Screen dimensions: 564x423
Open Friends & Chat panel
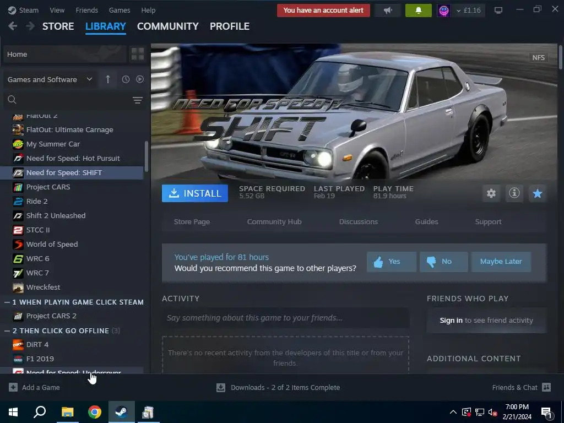(521, 387)
